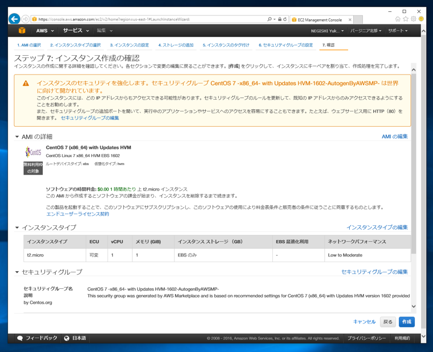433x352 pixels.
Task: Open the エンドユーザーライセンス契約 link
Action: (x=77, y=214)
